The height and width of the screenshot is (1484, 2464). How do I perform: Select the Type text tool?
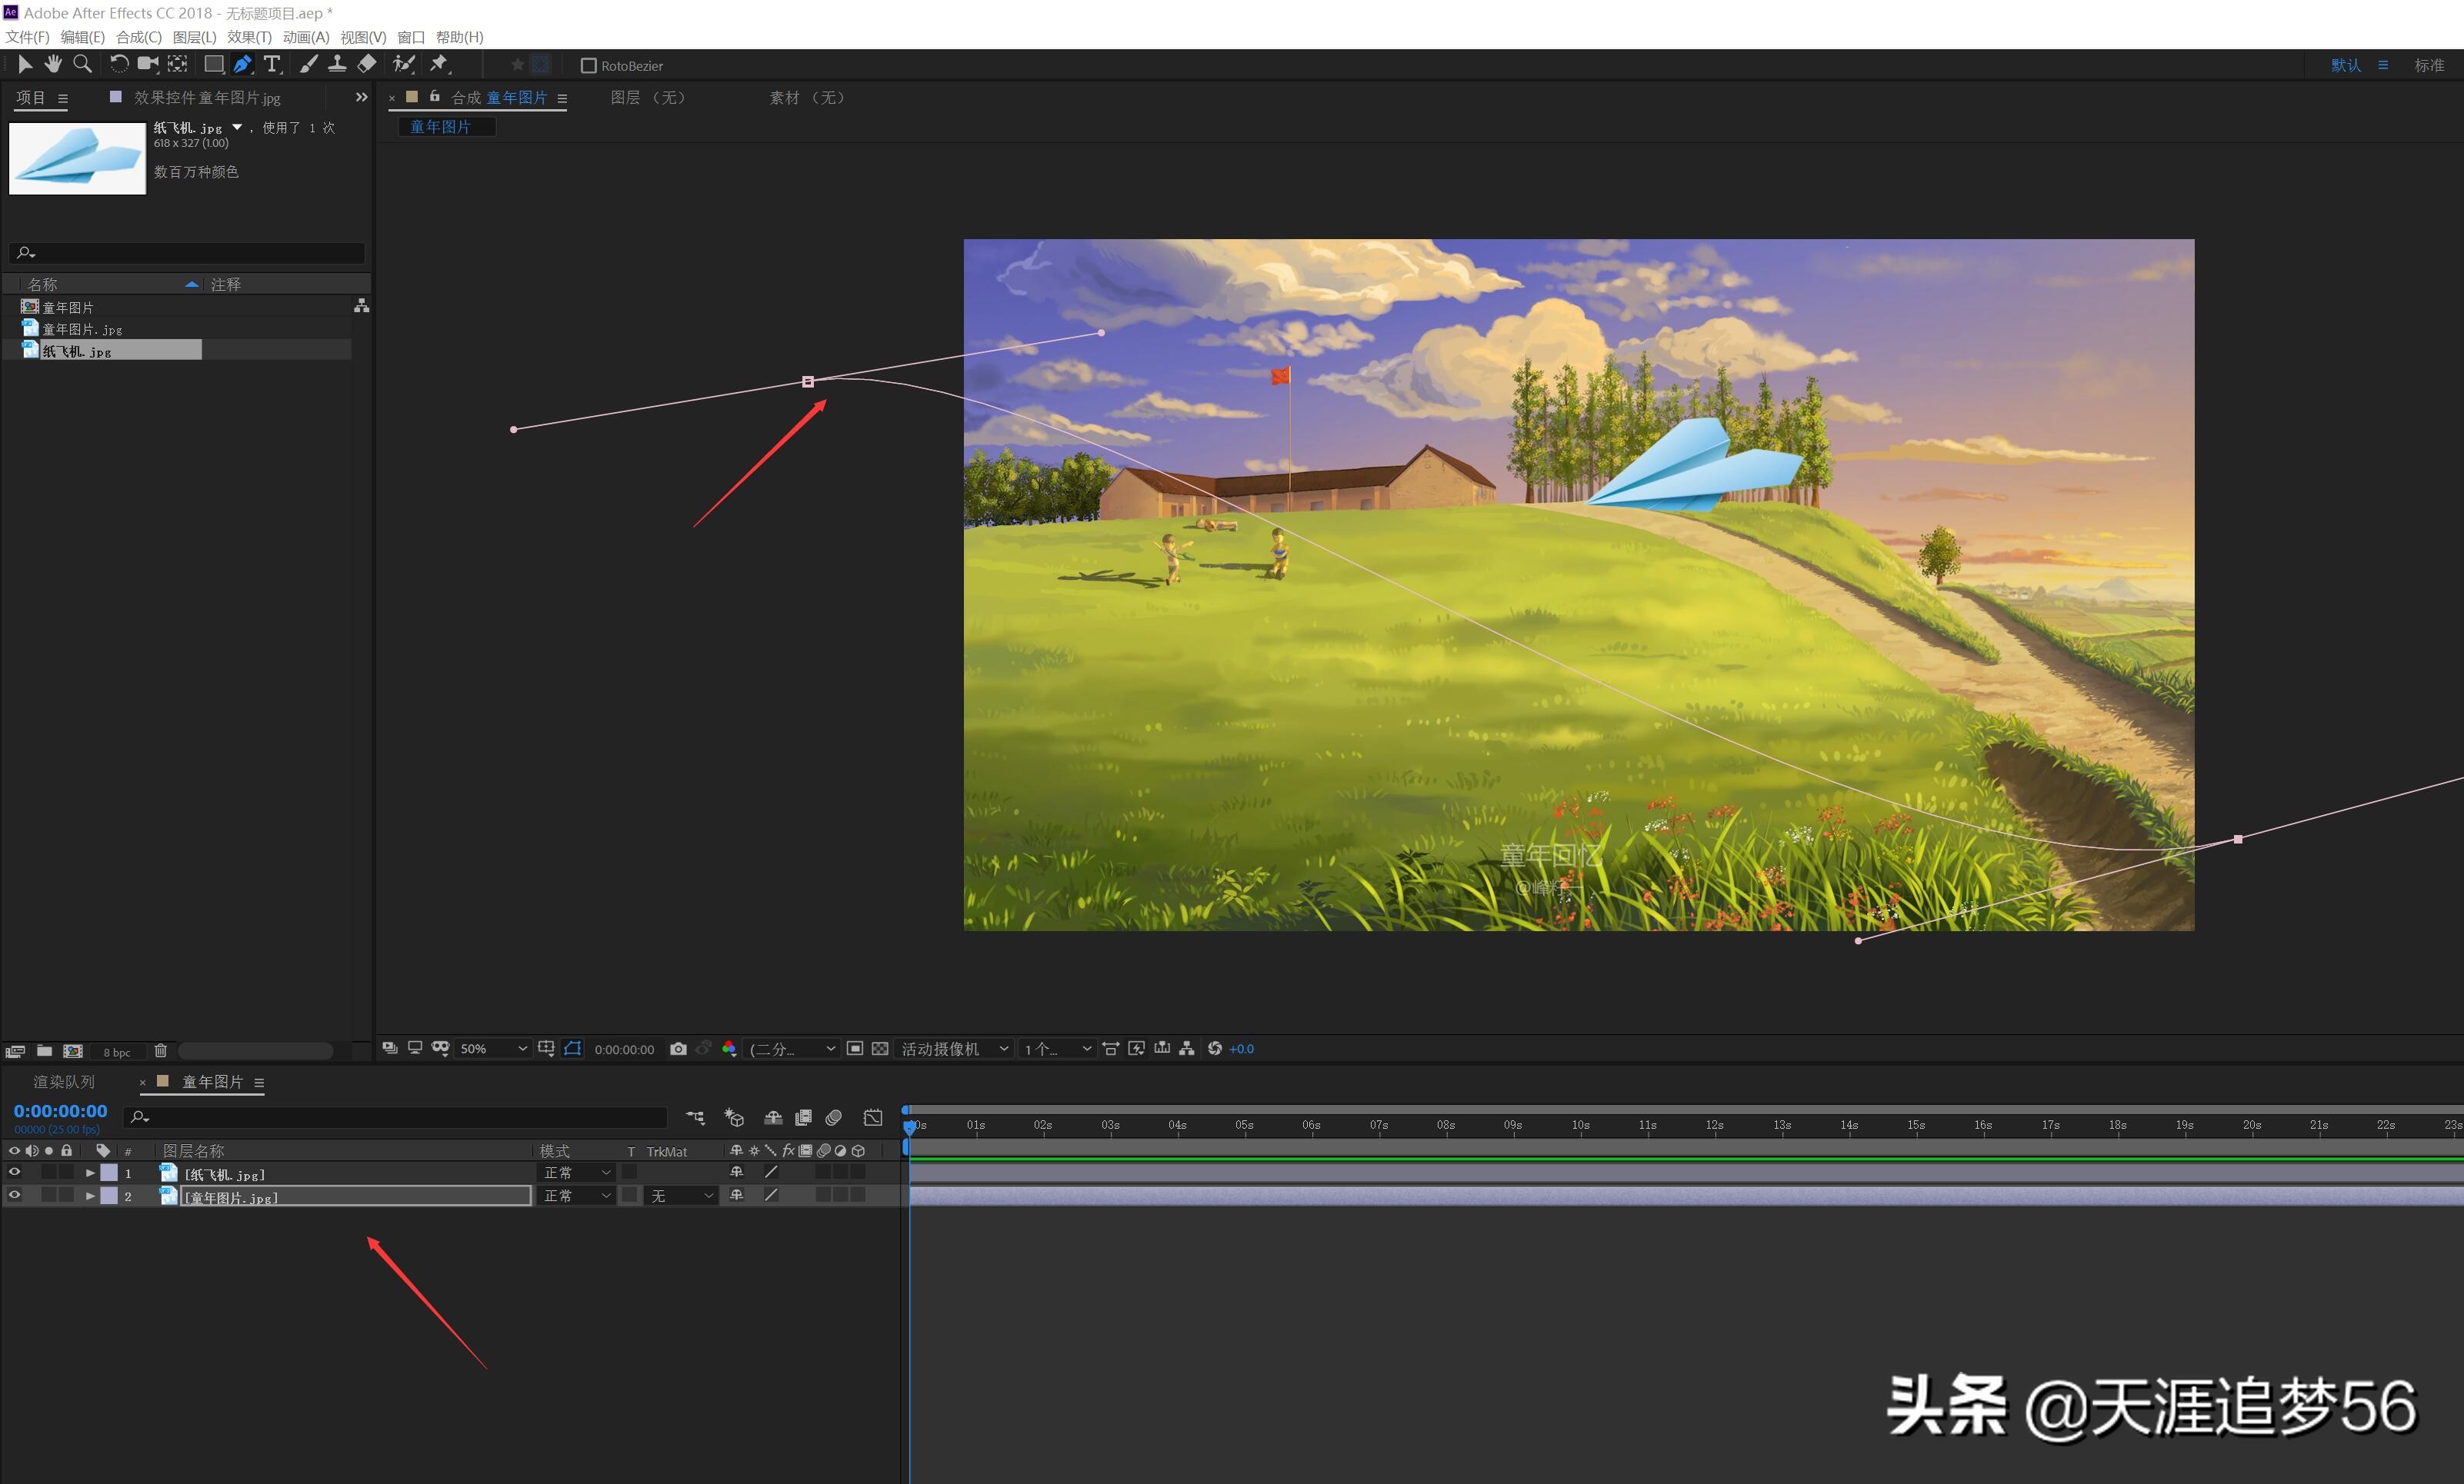click(272, 64)
